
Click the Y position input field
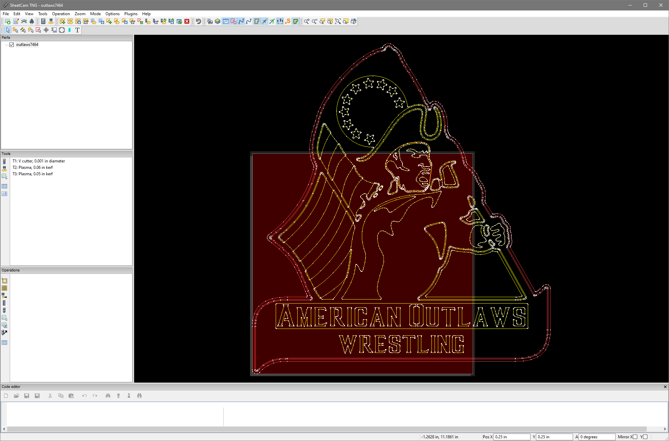click(554, 437)
